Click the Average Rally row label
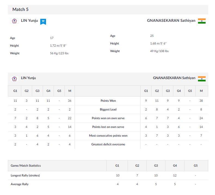The image size is (215, 195). [20, 184]
